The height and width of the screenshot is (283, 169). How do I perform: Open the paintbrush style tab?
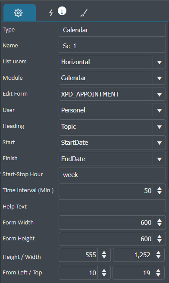84,13
